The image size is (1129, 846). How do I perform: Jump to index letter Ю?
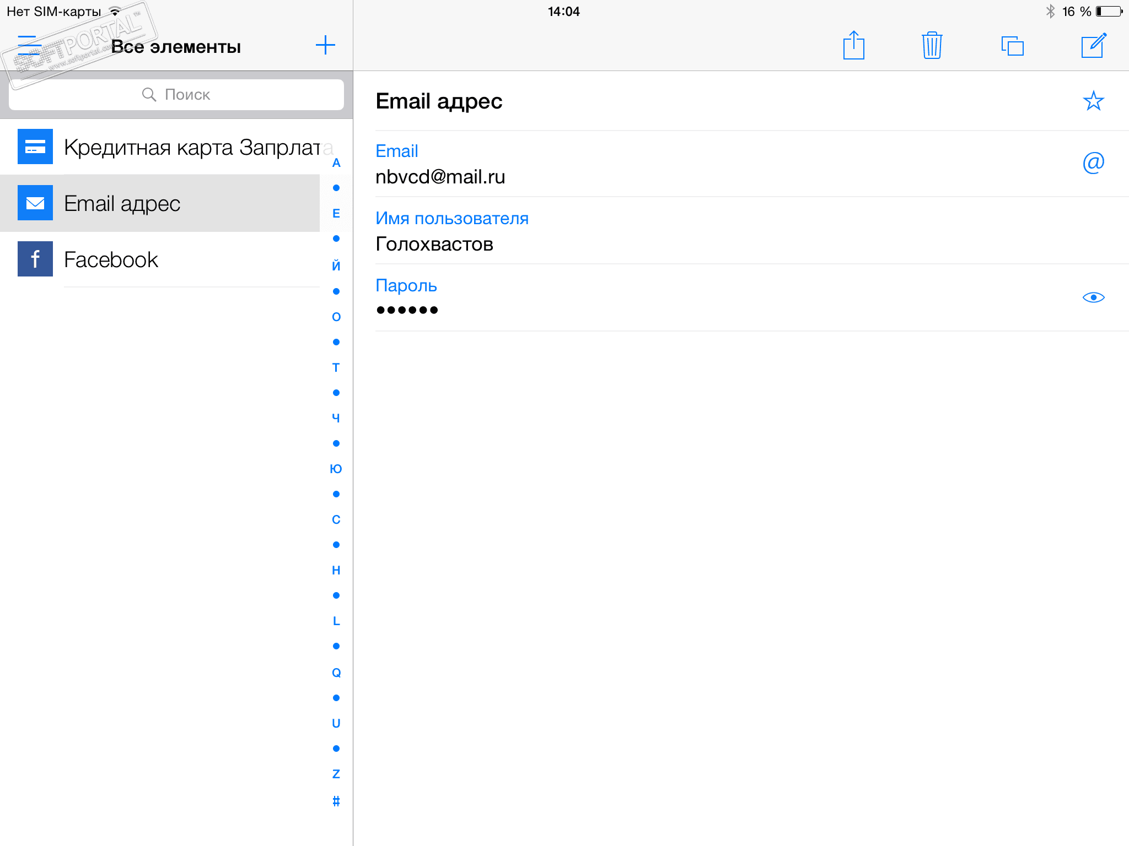coord(336,469)
